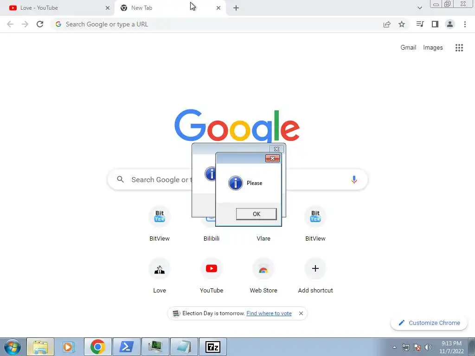Click the Chrome taskbar icon

pos(97,347)
